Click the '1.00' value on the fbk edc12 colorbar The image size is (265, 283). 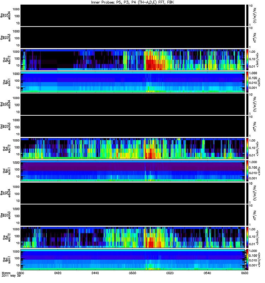point(252,229)
